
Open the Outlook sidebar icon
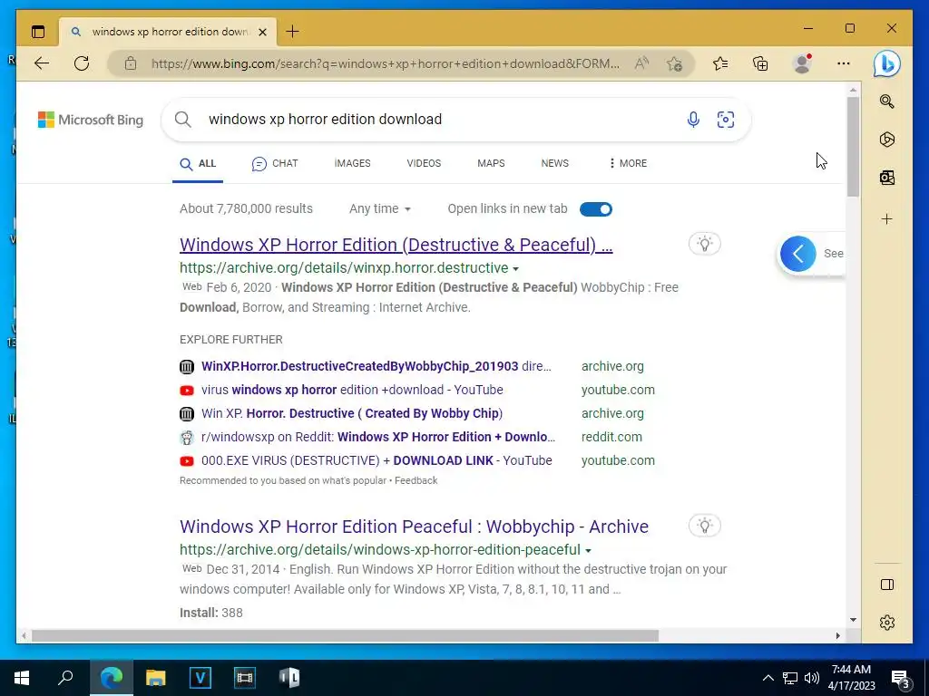(887, 178)
